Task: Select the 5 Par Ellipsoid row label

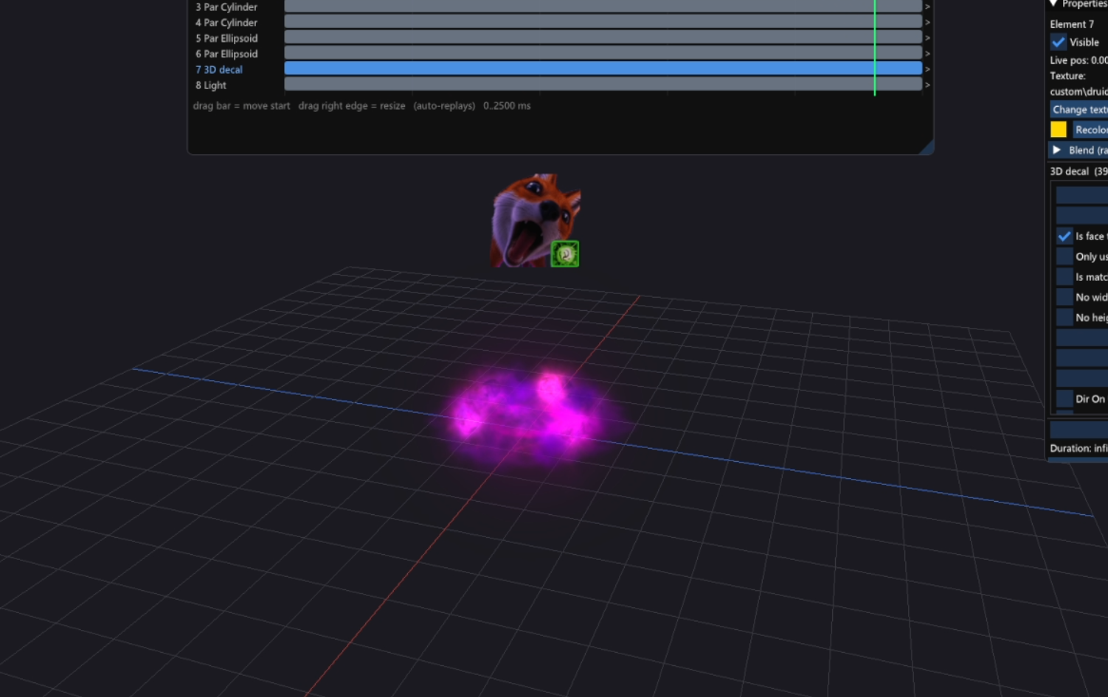Action: pyautogui.click(x=226, y=38)
